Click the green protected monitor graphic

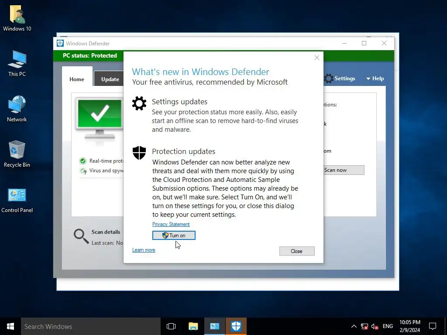tap(99, 118)
